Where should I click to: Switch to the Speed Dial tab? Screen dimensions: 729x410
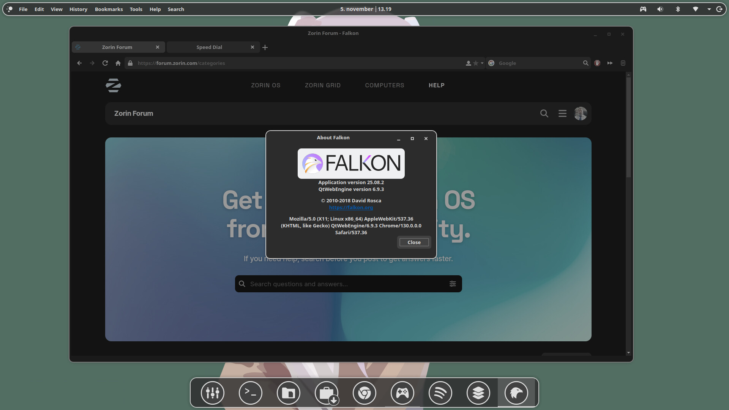point(209,47)
